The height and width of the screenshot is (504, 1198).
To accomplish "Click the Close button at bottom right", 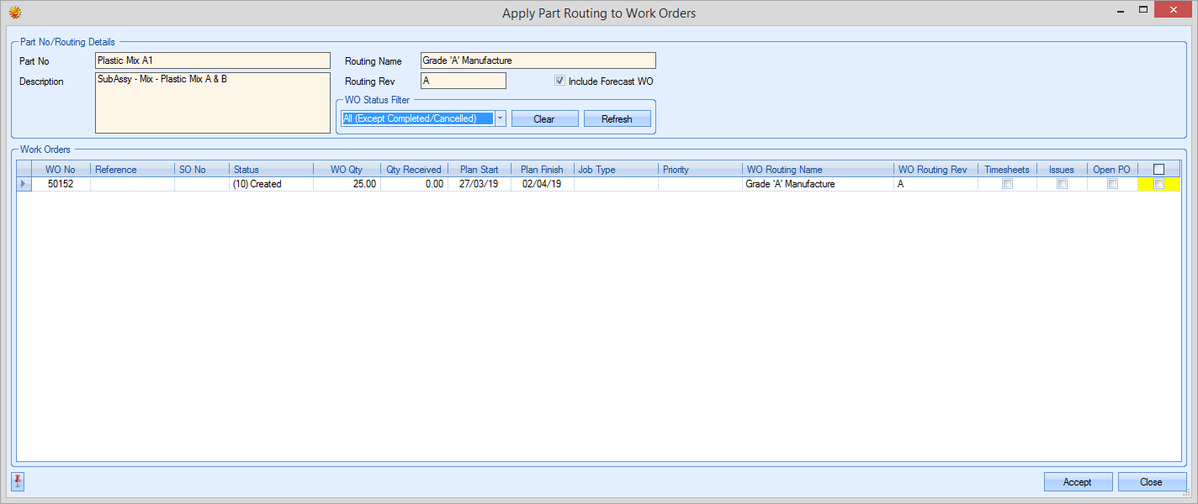I will pos(1151,482).
